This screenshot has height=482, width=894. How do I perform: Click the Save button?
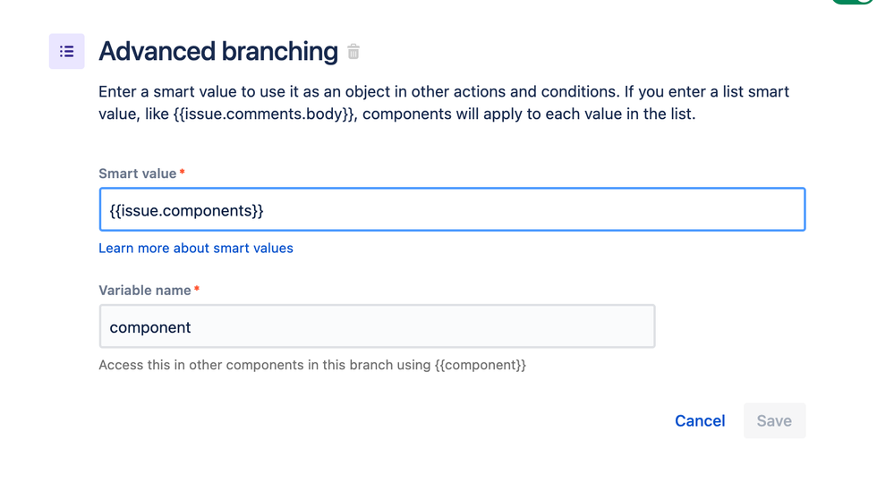(x=774, y=421)
